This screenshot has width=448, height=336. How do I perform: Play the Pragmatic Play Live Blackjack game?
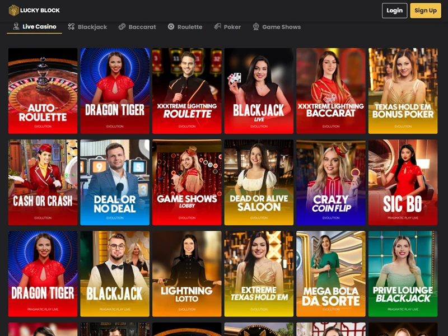point(115,274)
